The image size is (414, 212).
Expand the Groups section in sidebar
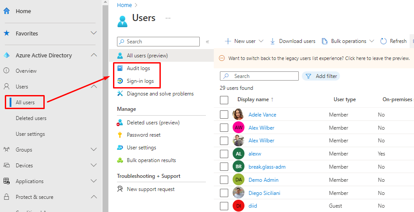click(x=93, y=150)
